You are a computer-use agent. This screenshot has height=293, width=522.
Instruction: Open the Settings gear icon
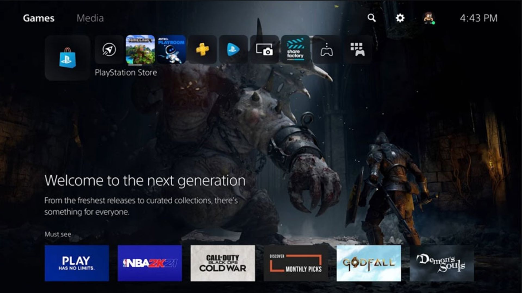(x=400, y=18)
